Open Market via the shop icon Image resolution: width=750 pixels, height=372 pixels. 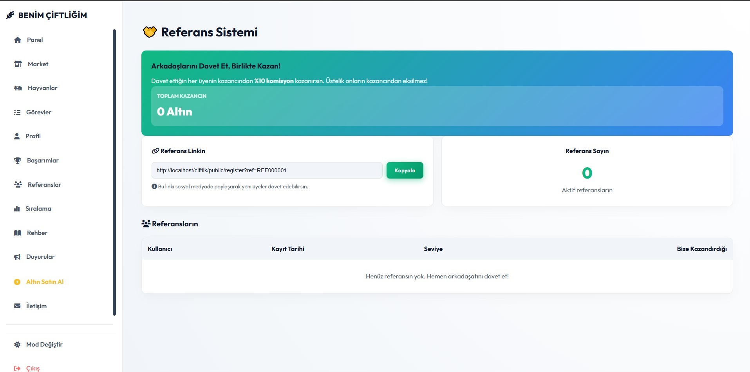point(18,64)
